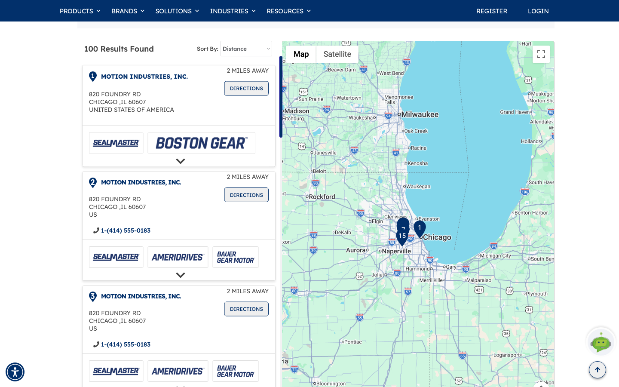This screenshot has height=387, width=619.
Task: Get directions for result 3
Action: [x=246, y=309]
